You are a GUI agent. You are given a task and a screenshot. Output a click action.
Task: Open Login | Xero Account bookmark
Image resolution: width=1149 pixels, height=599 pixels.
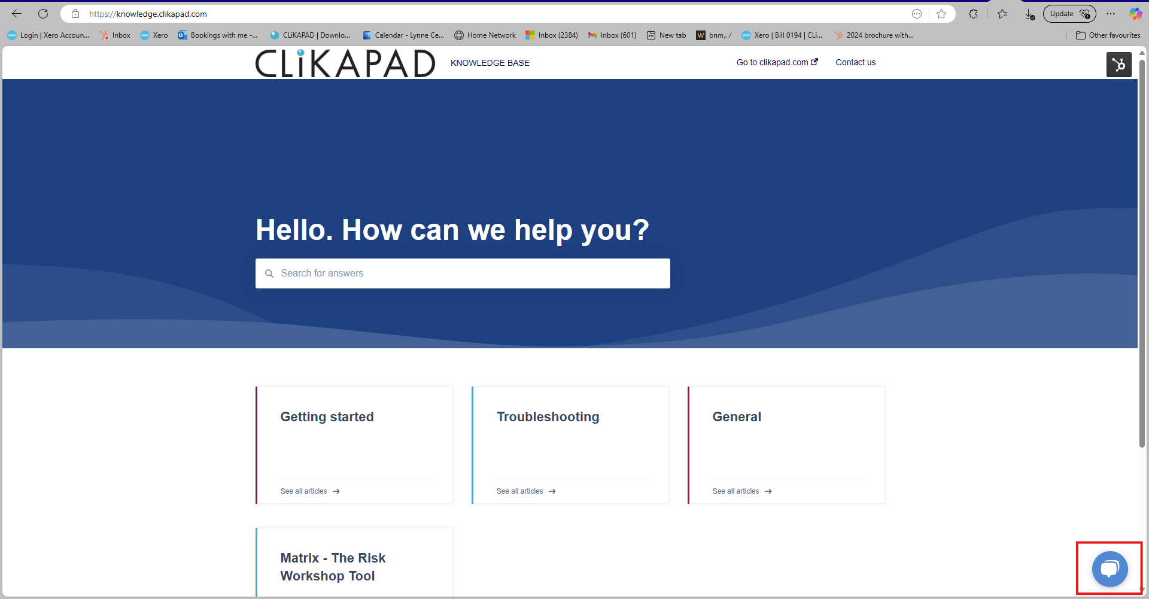(x=48, y=35)
